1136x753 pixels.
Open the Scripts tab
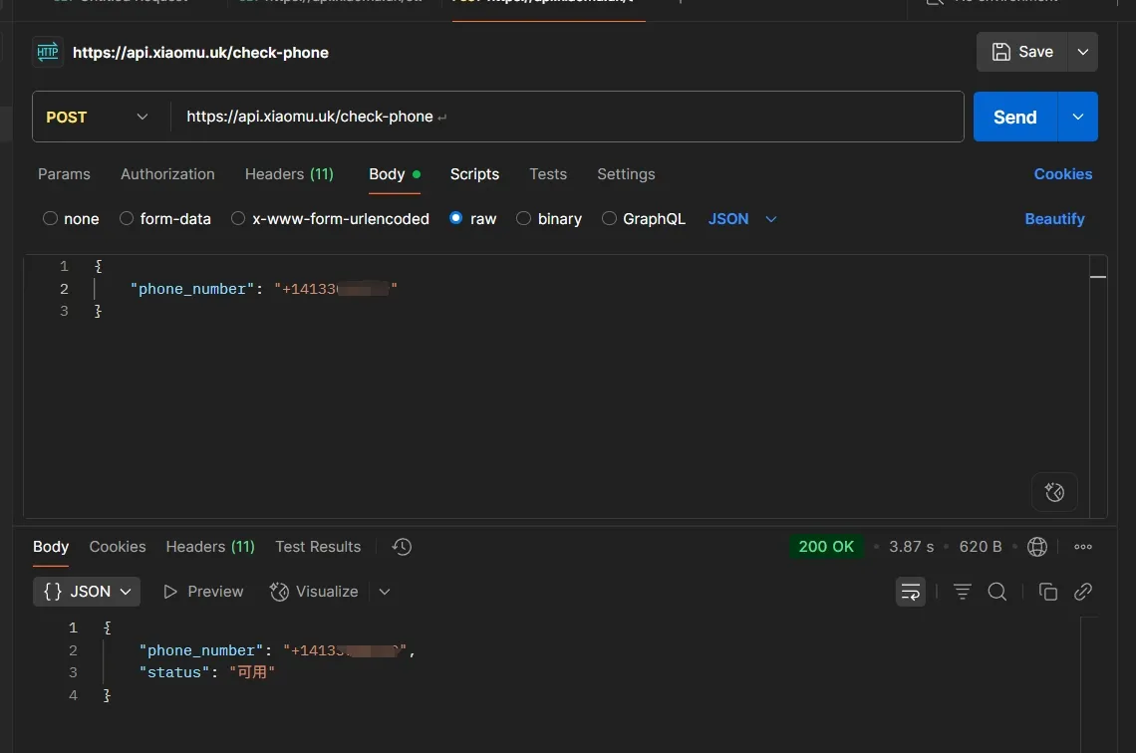click(x=474, y=174)
